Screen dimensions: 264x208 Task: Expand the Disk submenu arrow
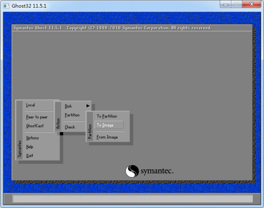click(88, 106)
